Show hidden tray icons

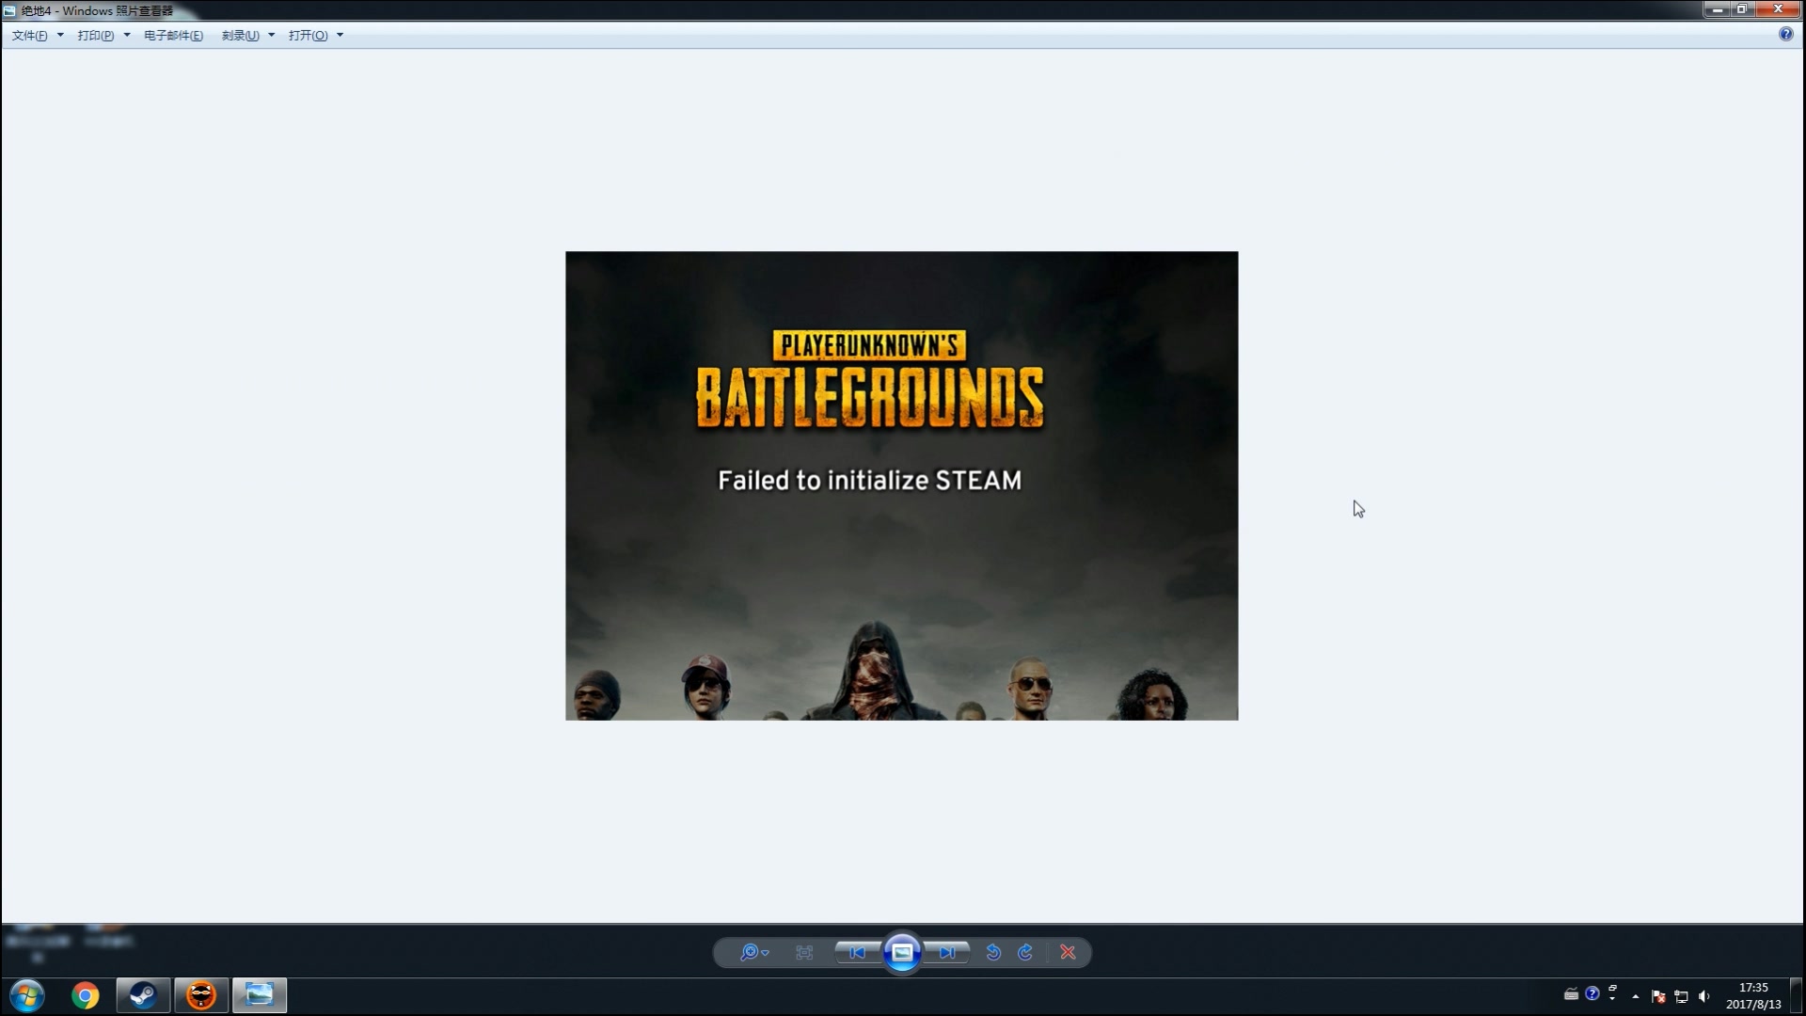[x=1636, y=996]
